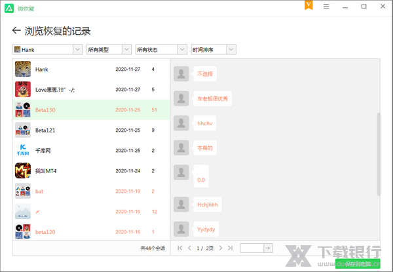Click the 不选择 message bubble
Viewport: 393px width, 272px height.
205,73
